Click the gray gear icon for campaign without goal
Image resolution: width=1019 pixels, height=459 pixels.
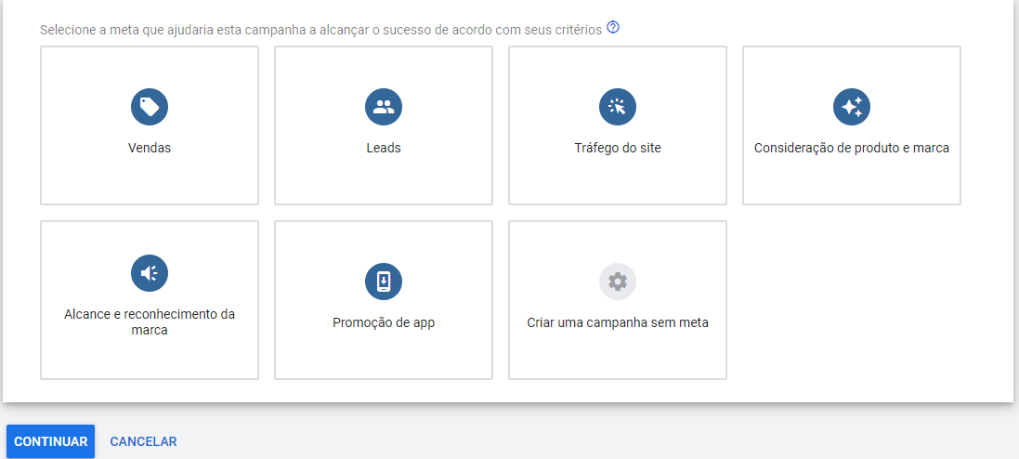tap(618, 282)
